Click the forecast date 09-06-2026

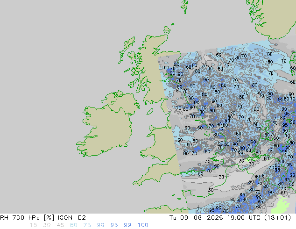point(202,218)
